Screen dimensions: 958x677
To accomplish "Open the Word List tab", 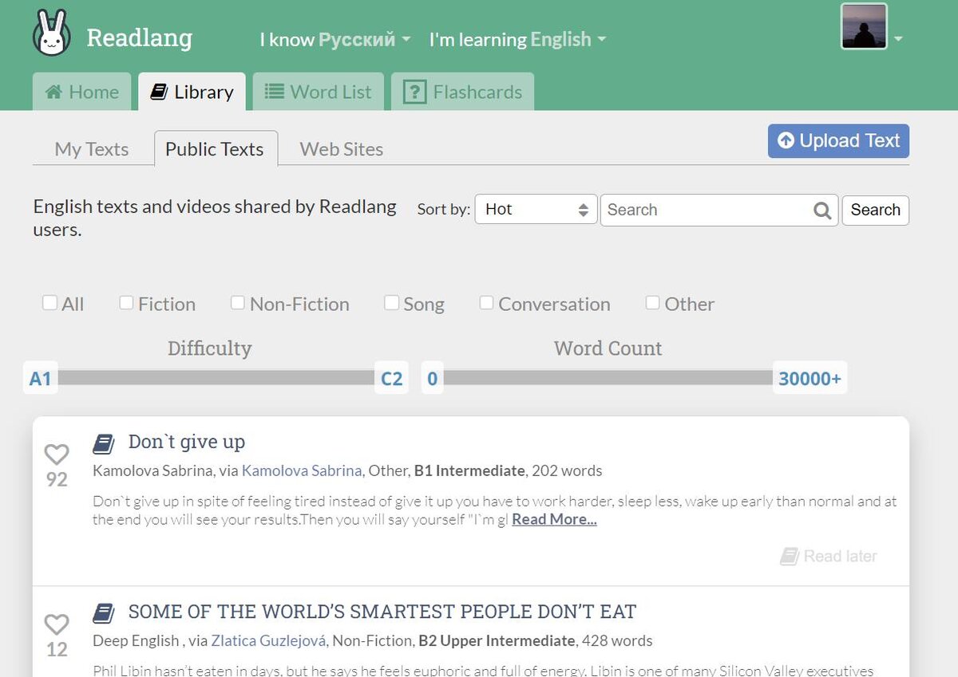I will 319,92.
